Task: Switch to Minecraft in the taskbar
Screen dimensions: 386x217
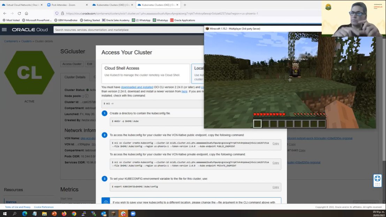Action: click(x=113, y=214)
